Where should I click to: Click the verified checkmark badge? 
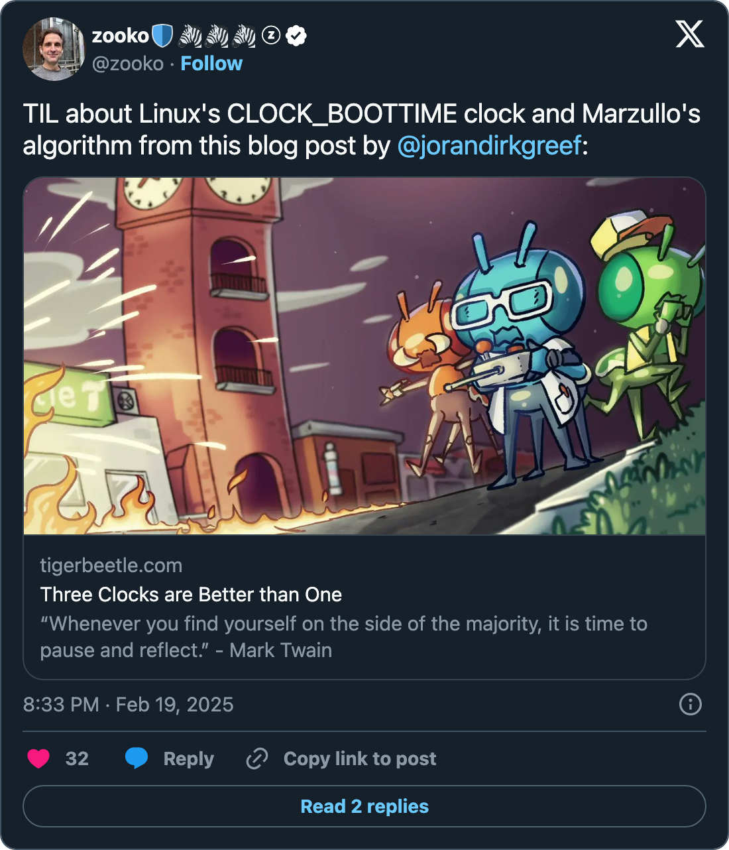click(296, 35)
